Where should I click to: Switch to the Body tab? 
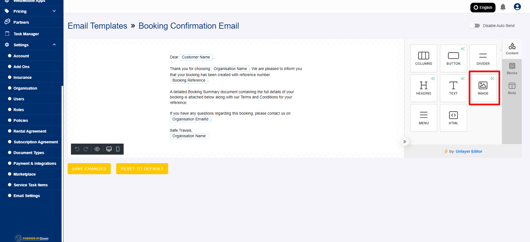[x=512, y=88]
